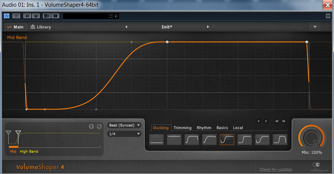The height and width of the screenshot is (174, 334).
Task: Click the spectrum zoom magnifier icon
Action: pyautogui.click(x=99, y=126)
